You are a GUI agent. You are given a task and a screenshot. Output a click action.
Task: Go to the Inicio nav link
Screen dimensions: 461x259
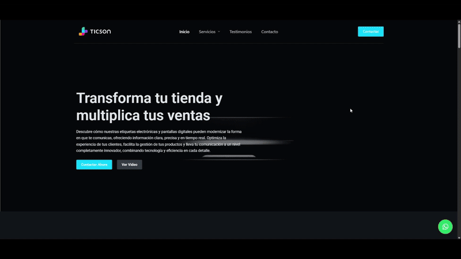coord(184,32)
